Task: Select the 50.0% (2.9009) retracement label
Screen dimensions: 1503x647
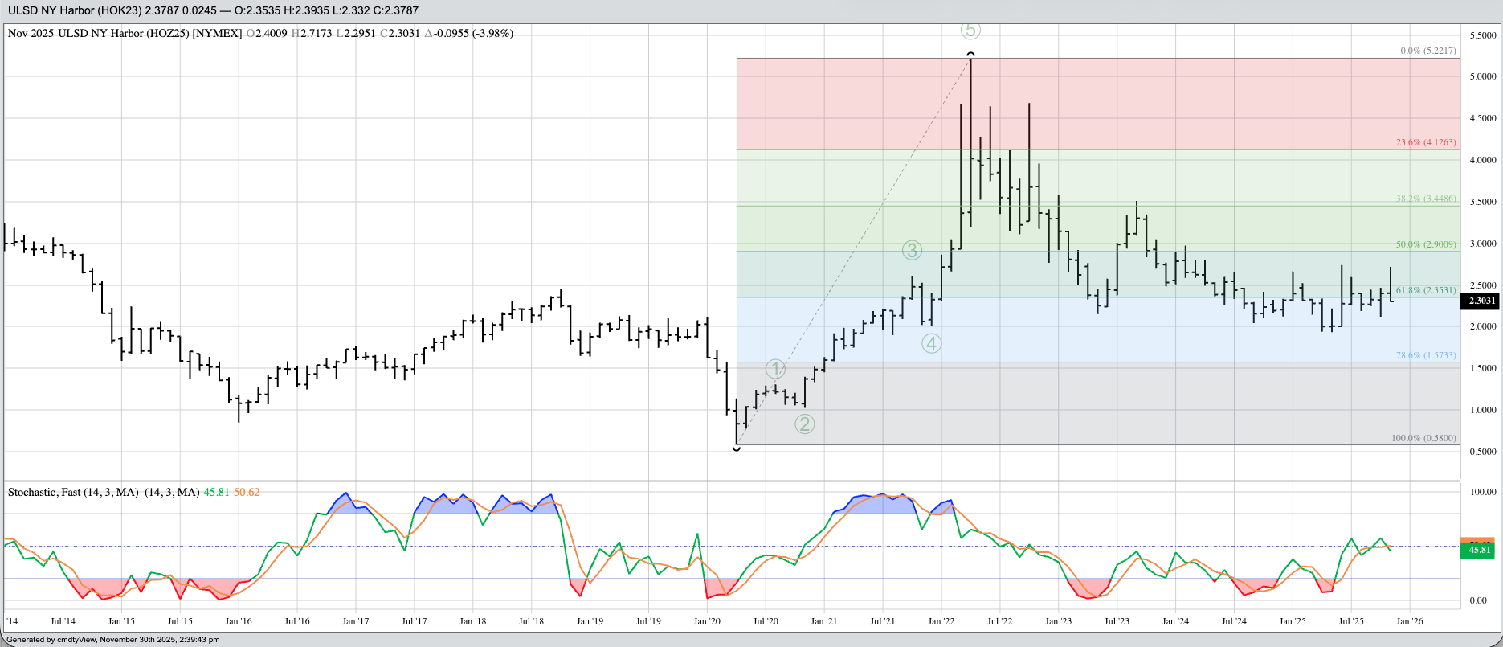Action: (1426, 244)
